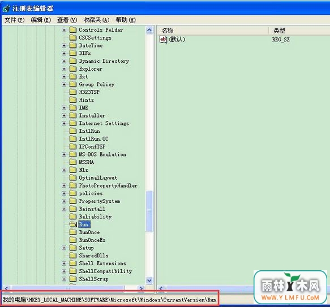Click the IME folder icon
The height and width of the screenshot is (307, 330).
tap(73, 107)
